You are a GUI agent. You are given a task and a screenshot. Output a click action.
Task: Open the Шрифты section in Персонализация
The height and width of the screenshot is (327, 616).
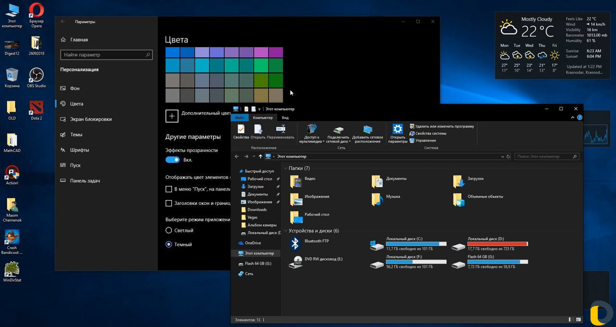coord(79,150)
